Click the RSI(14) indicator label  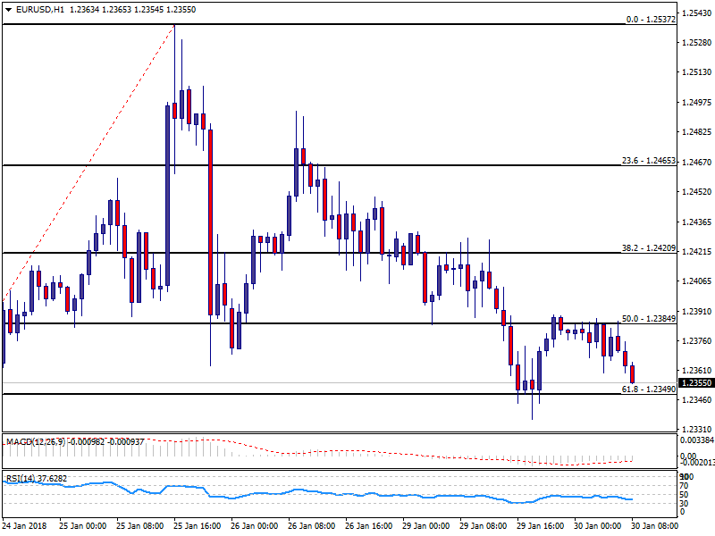pyautogui.click(x=22, y=478)
